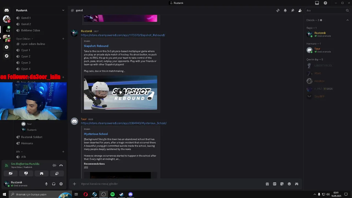Viewport: 352px width, 198px height.
Task: Click Rustemk username in chat message
Action: [86, 31]
